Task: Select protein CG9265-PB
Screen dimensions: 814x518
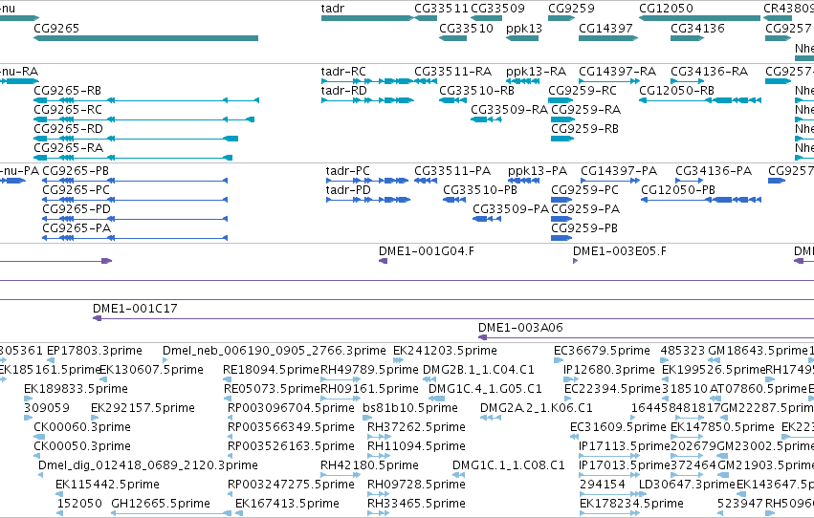Action: coord(135,181)
